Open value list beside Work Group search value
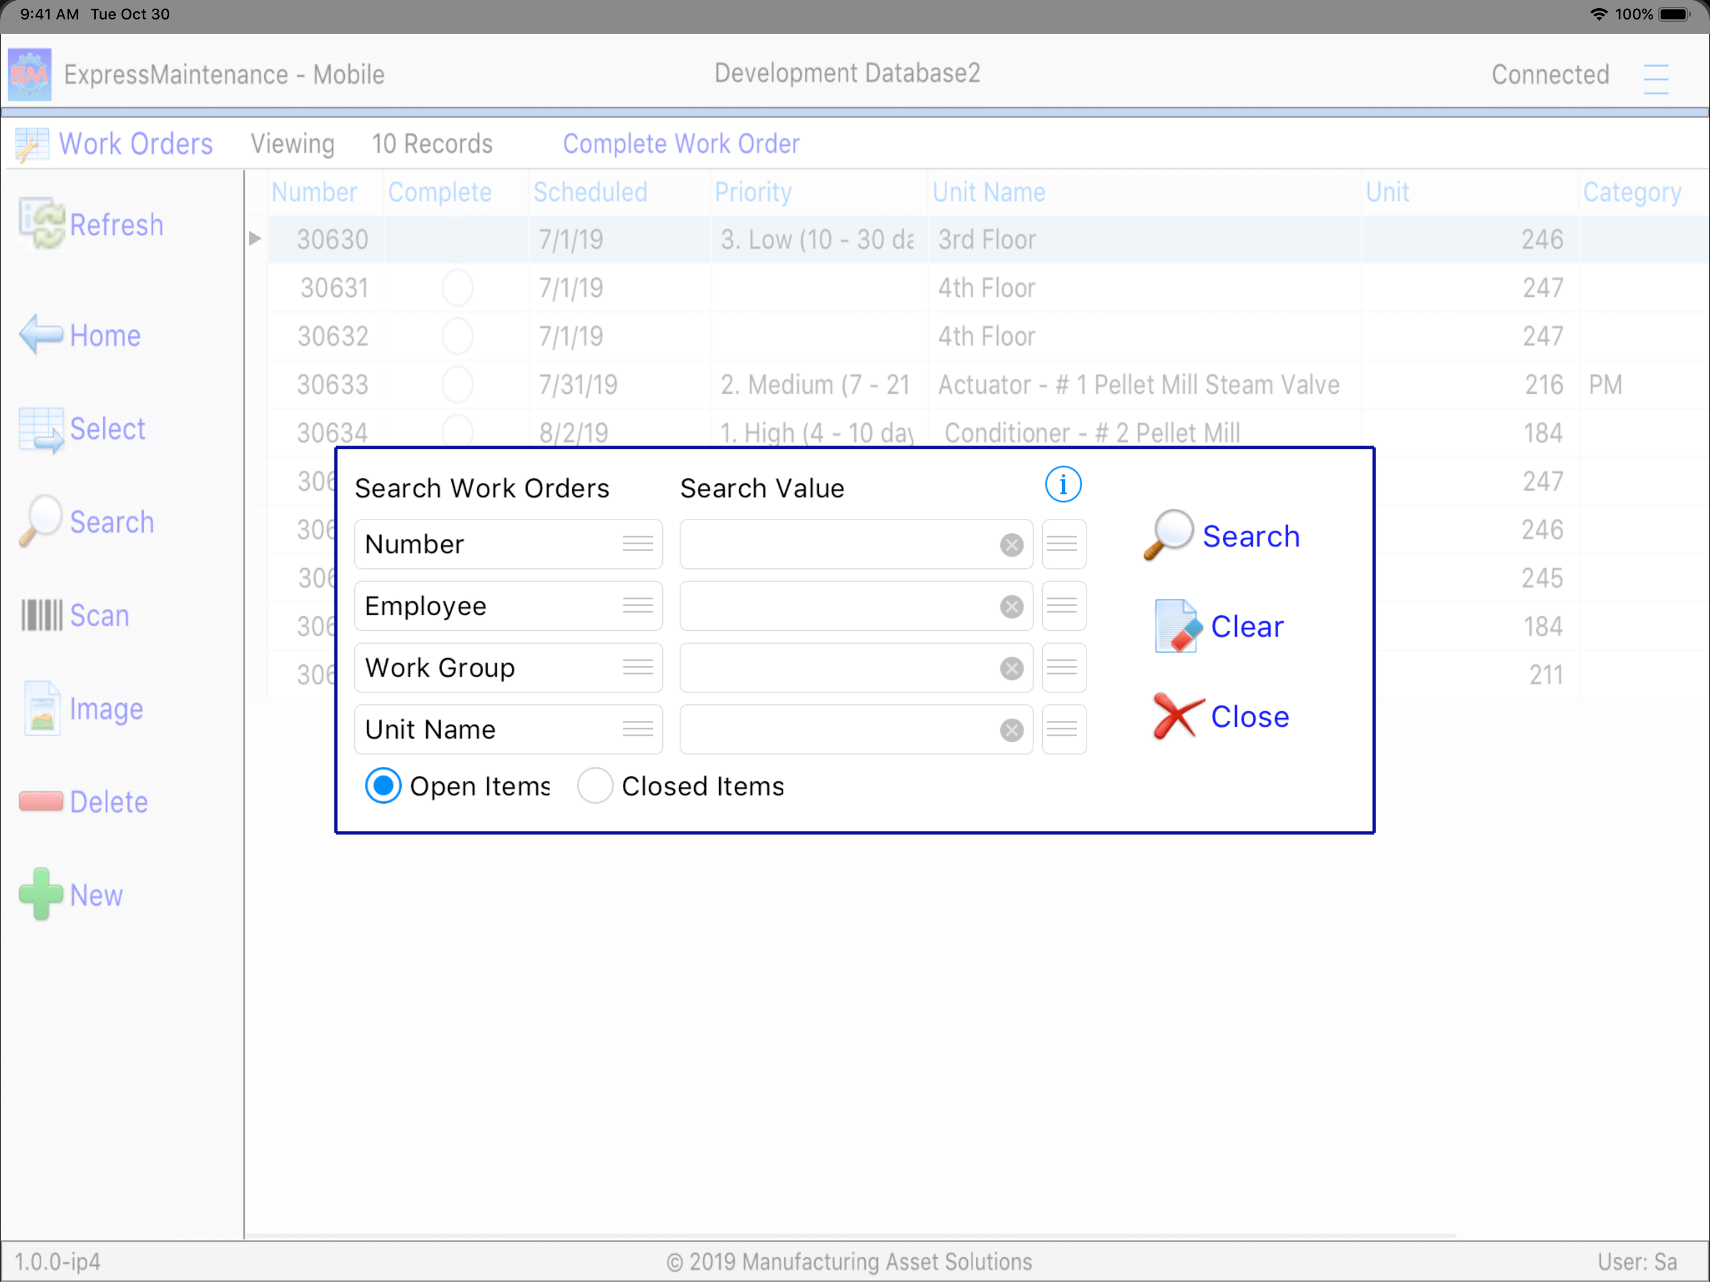The image size is (1710, 1282). pyautogui.click(x=1063, y=668)
